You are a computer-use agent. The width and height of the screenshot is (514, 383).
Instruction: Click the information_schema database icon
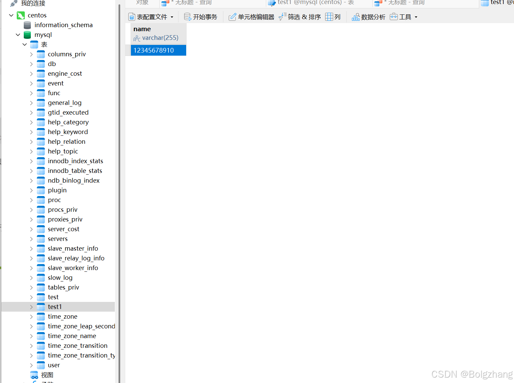[x=27, y=25]
